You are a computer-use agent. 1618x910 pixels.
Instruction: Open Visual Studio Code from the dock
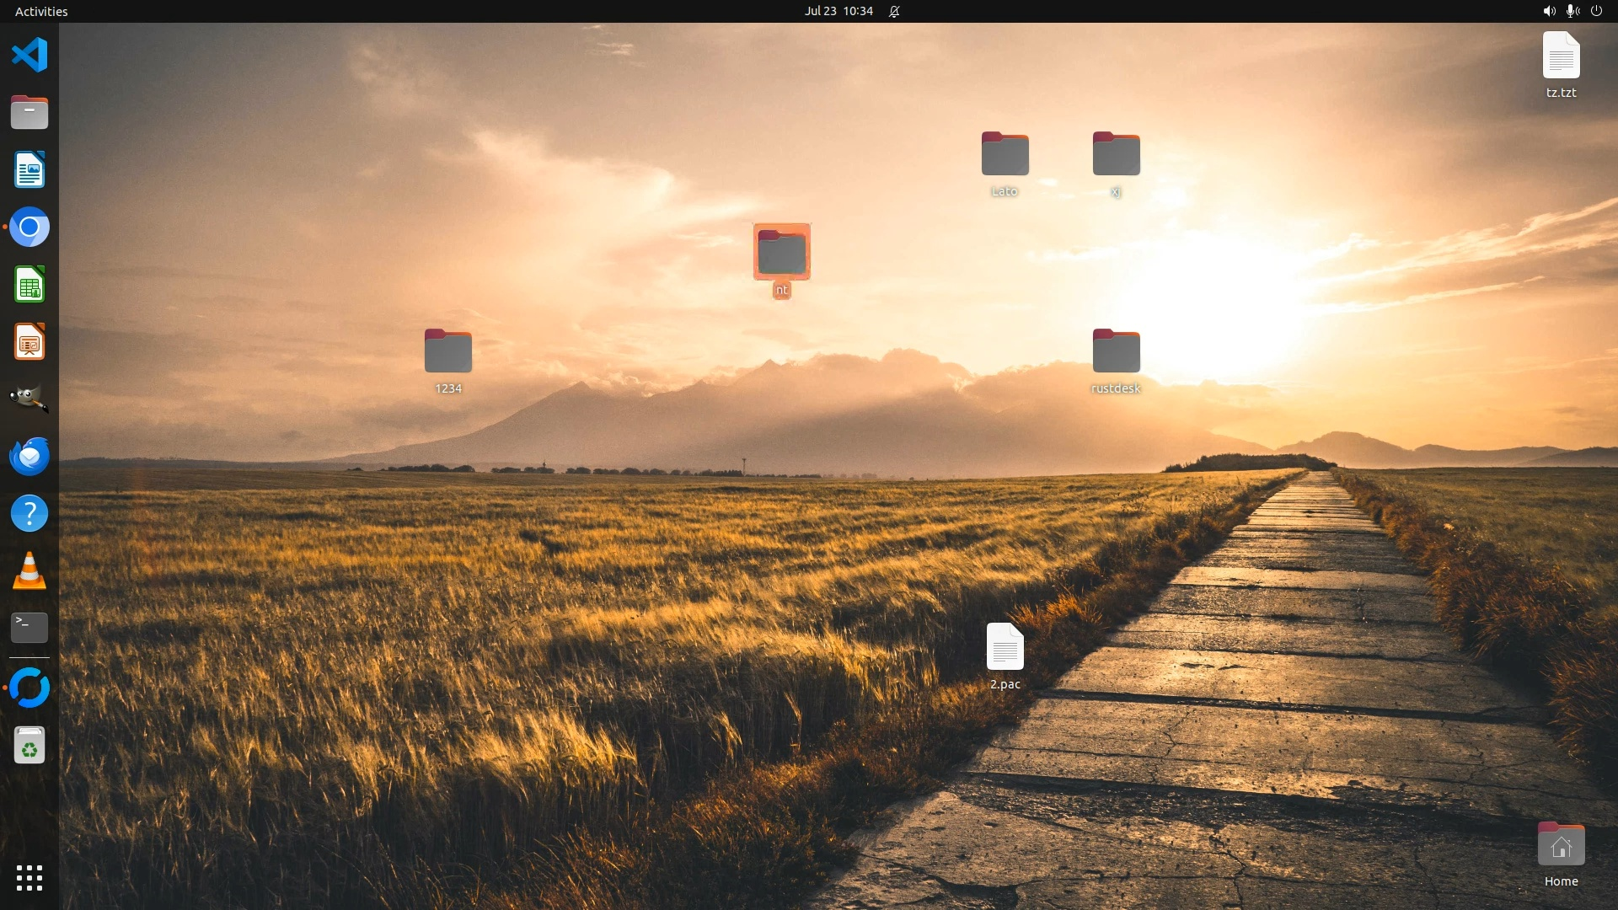click(x=29, y=56)
